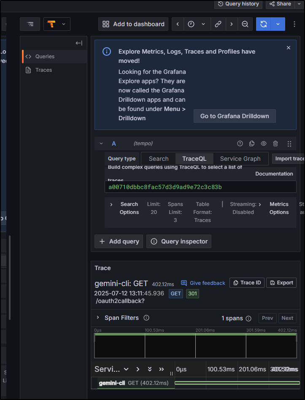The width and height of the screenshot is (305, 400).
Task: Export the trace
Action: pyautogui.click(x=281, y=283)
